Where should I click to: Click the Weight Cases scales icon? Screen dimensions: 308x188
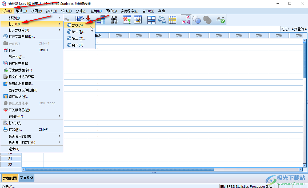click(x=162, y=20)
